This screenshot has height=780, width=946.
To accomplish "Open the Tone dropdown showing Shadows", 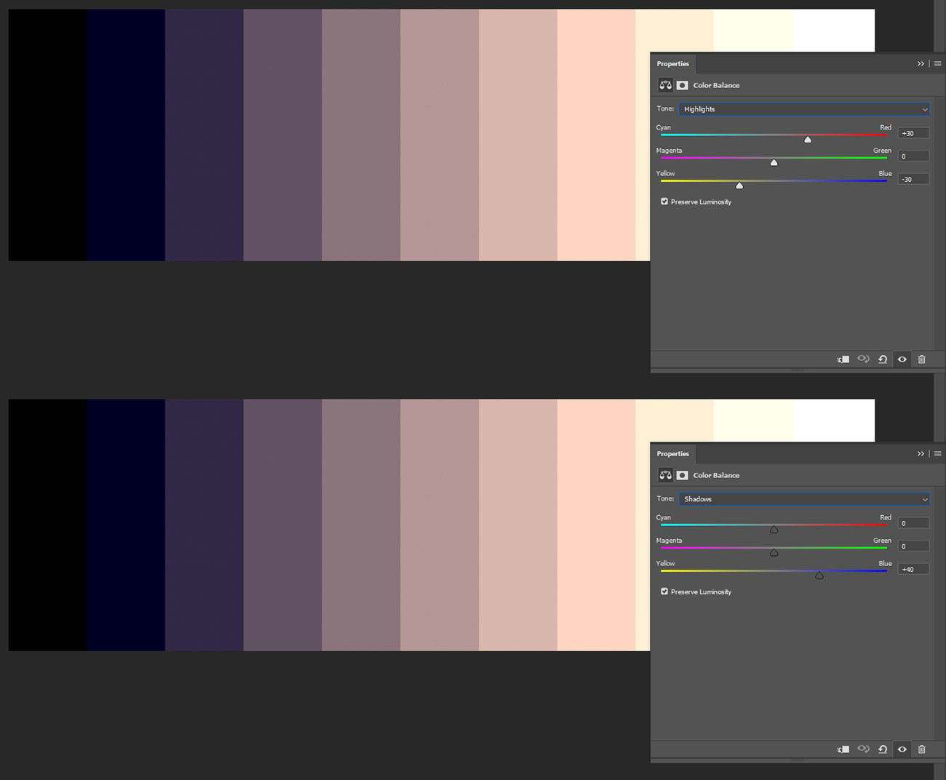I will (x=804, y=499).
